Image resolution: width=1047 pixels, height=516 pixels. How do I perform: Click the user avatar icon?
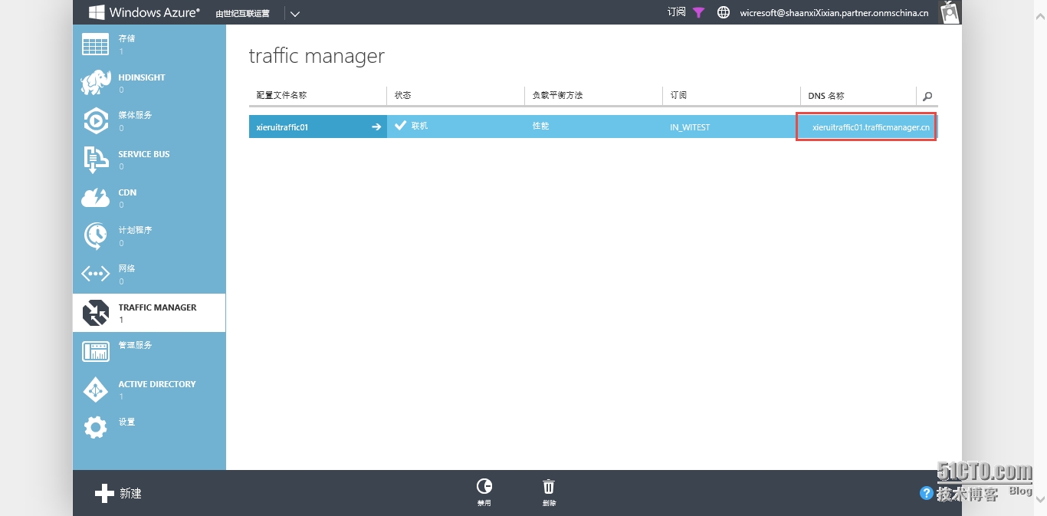point(950,12)
